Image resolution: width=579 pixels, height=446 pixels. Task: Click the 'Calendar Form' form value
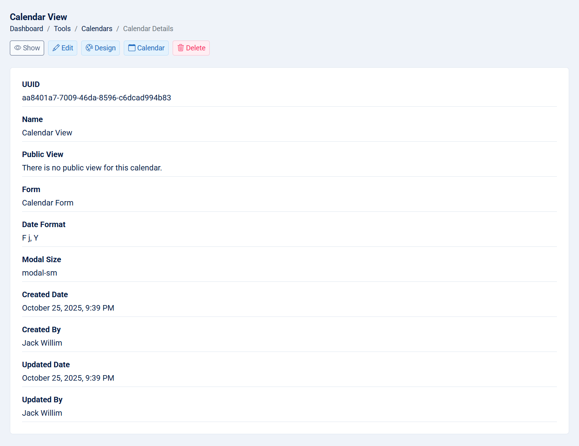48,203
